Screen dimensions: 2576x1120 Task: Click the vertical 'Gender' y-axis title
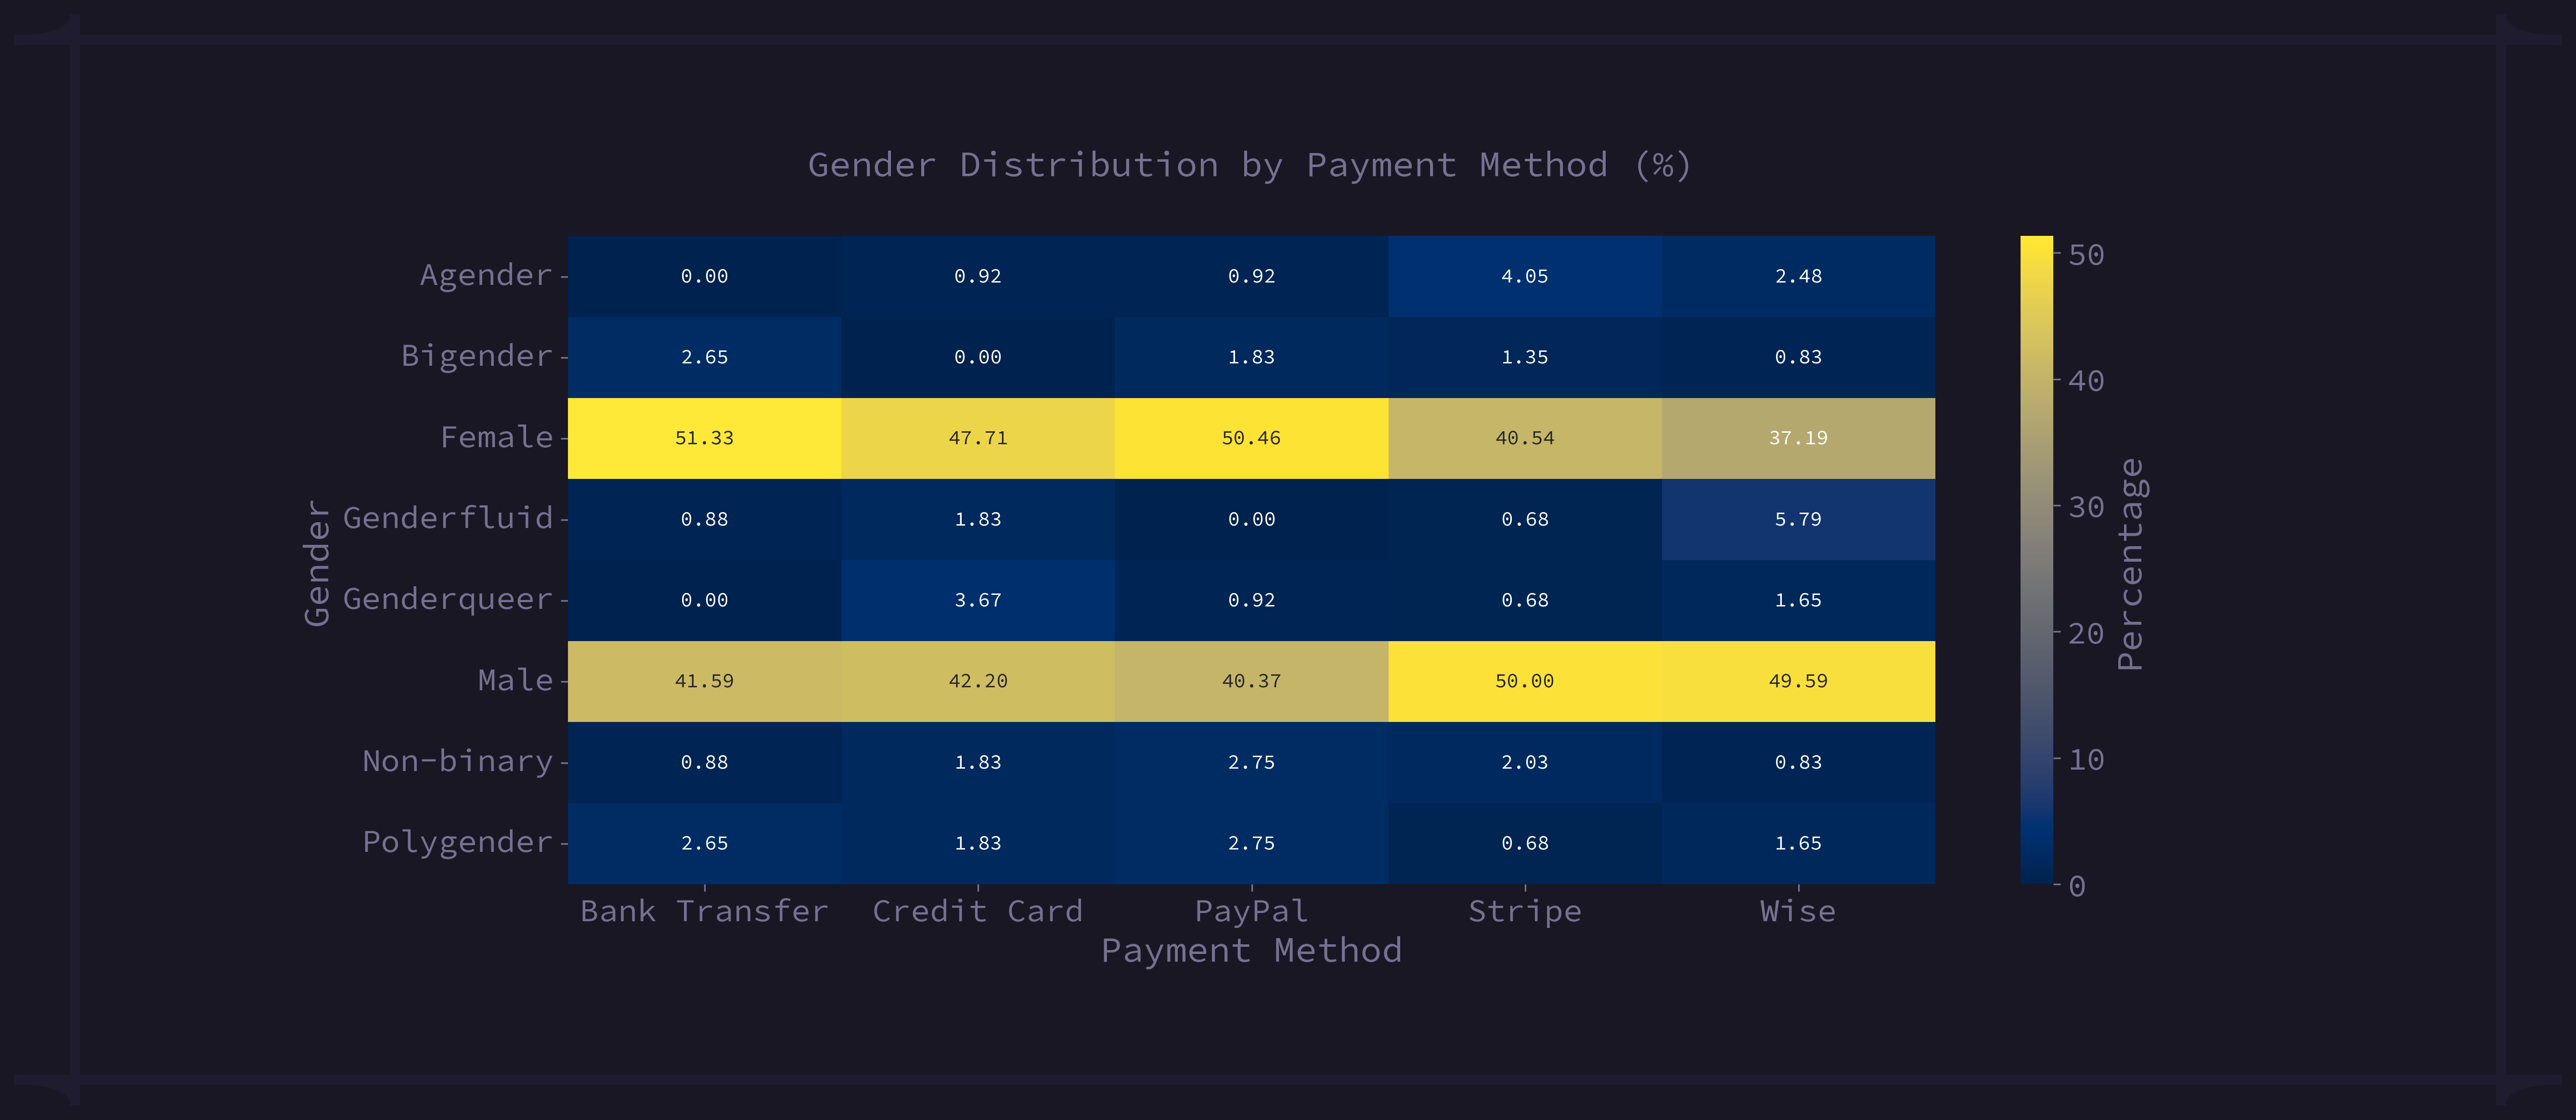point(316,563)
